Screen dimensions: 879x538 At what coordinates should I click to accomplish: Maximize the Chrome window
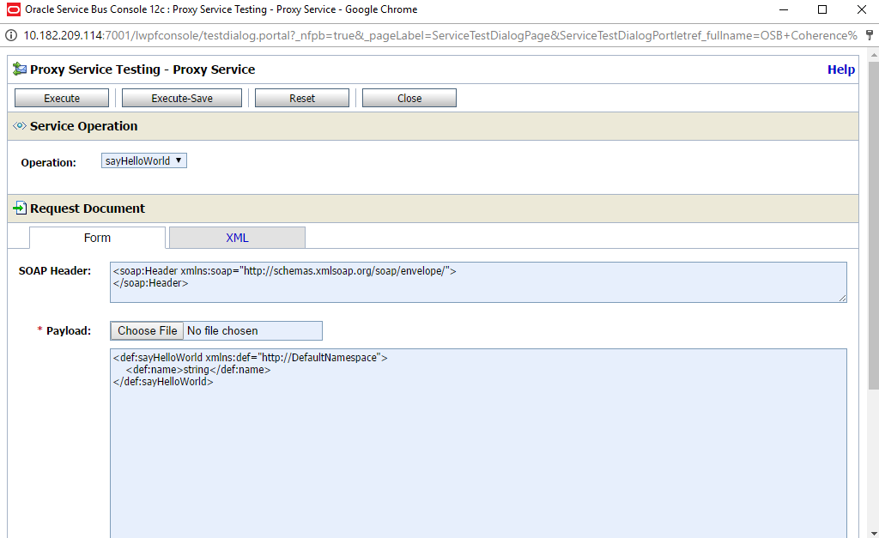[x=822, y=9]
